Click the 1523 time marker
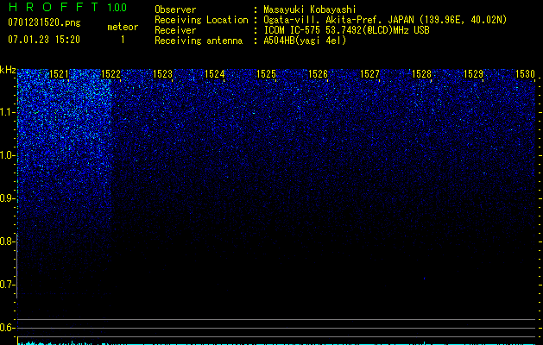The height and width of the screenshot is (345, 543). point(163,74)
